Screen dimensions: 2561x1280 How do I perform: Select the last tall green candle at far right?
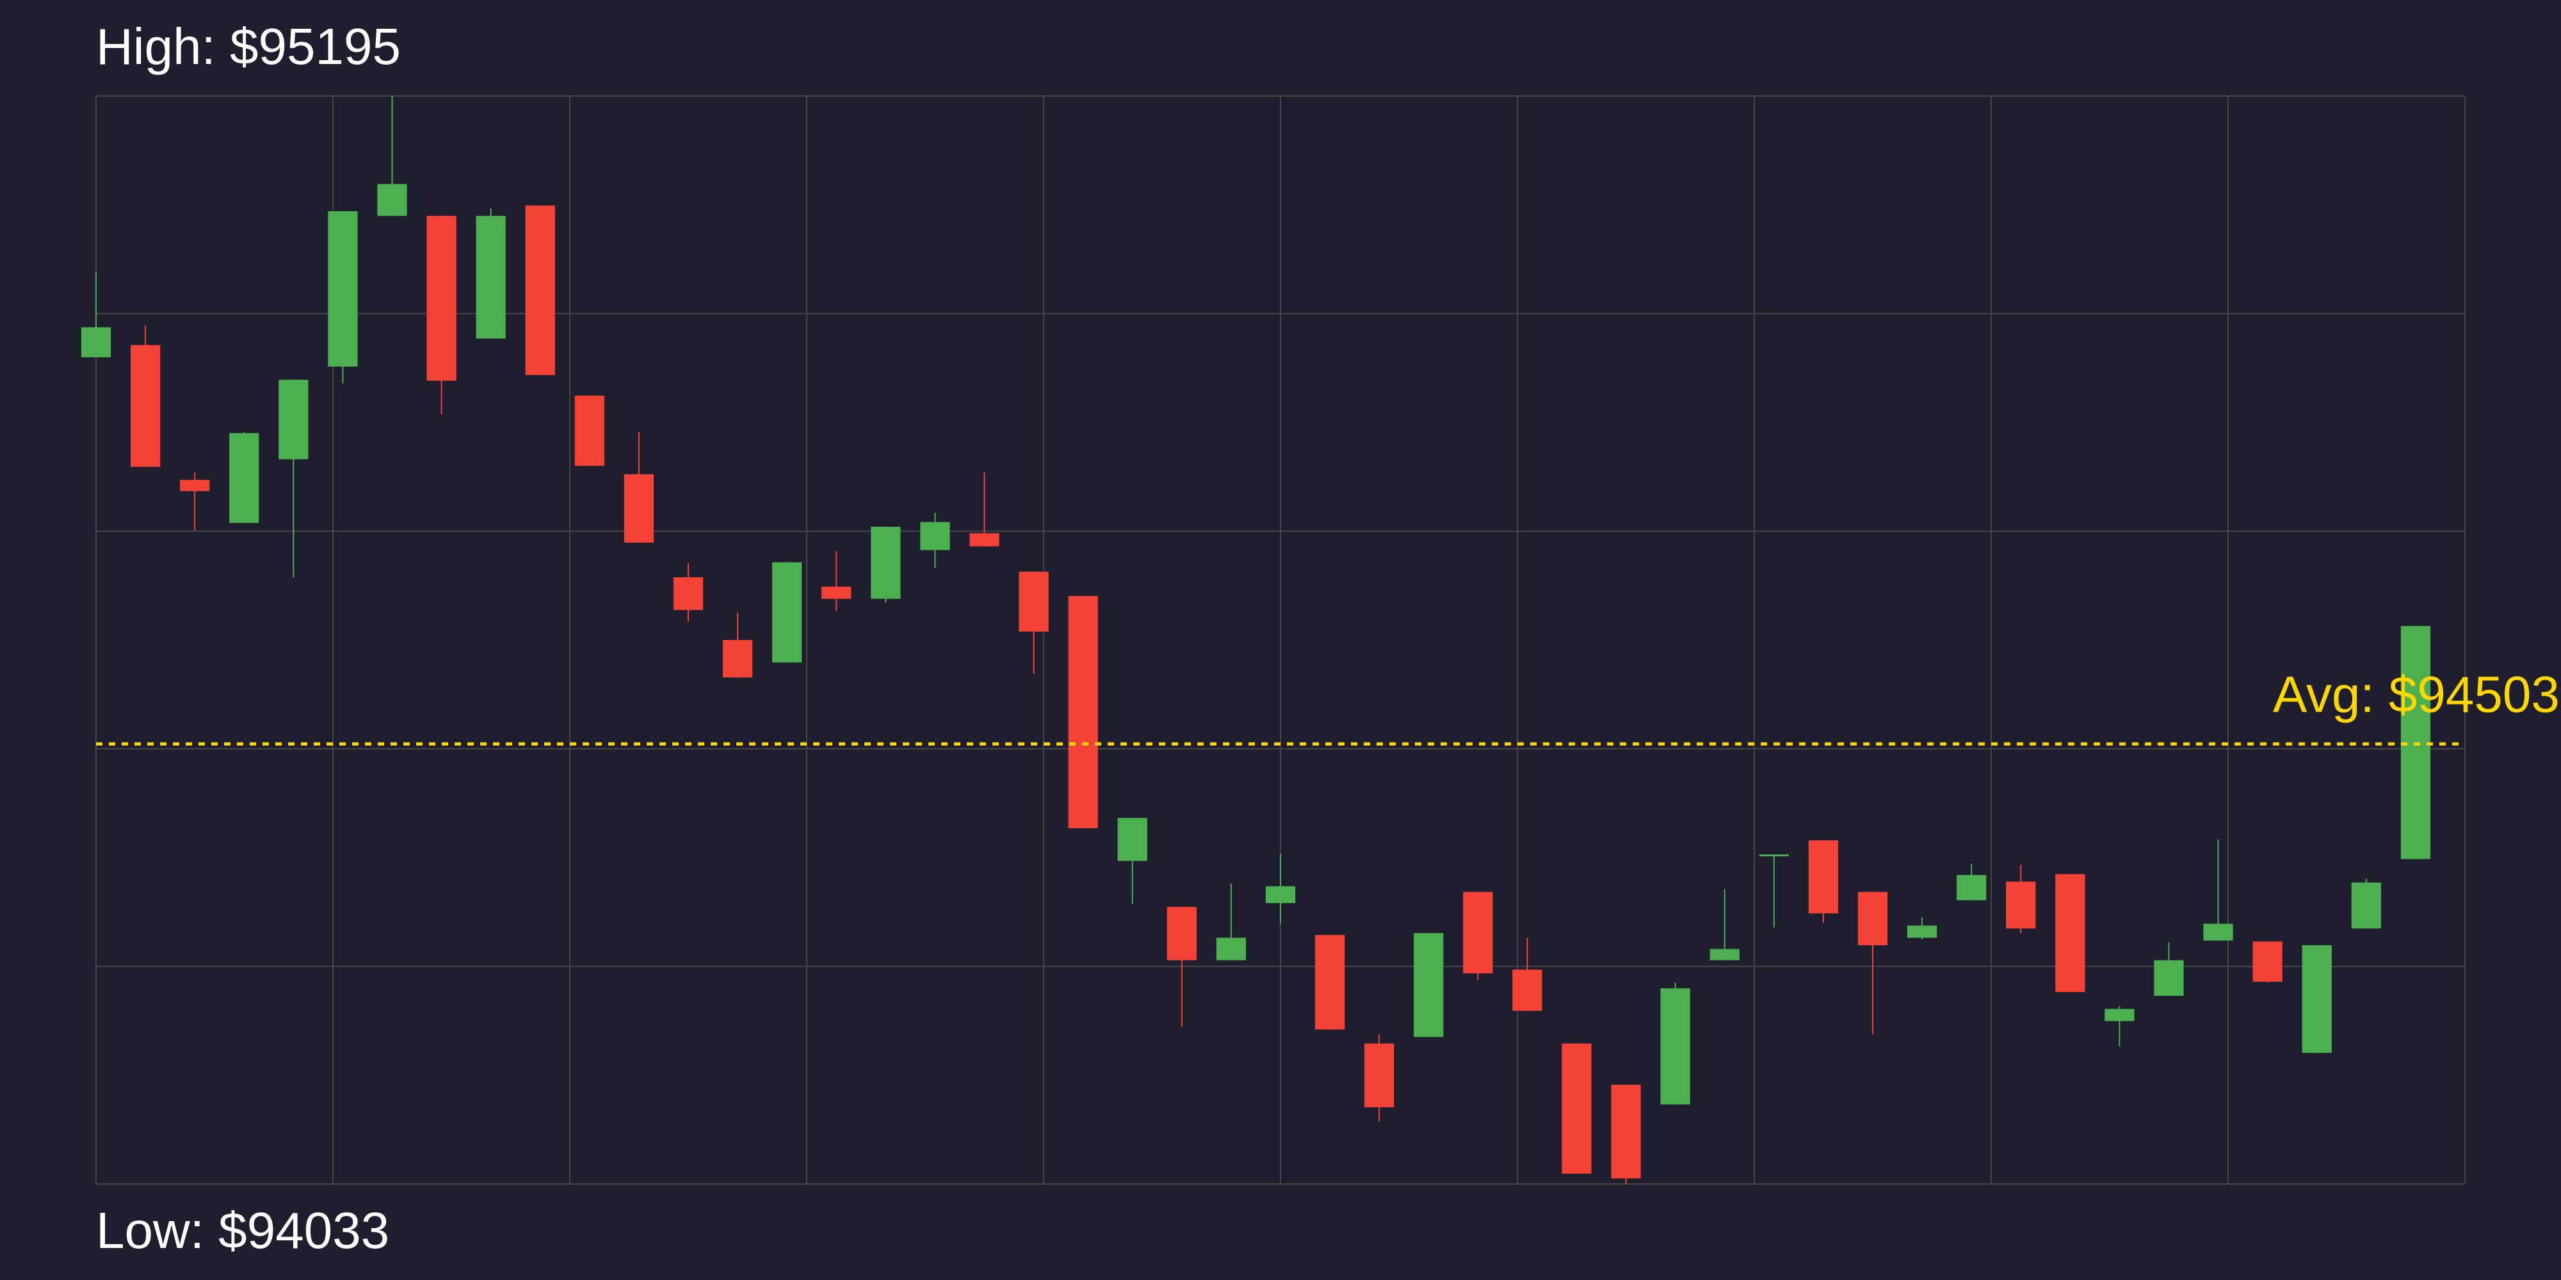[2415, 741]
